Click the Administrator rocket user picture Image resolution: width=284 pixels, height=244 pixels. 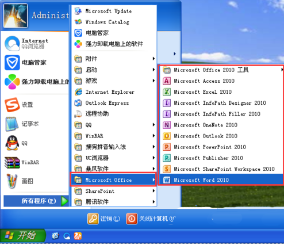click(x=16, y=16)
